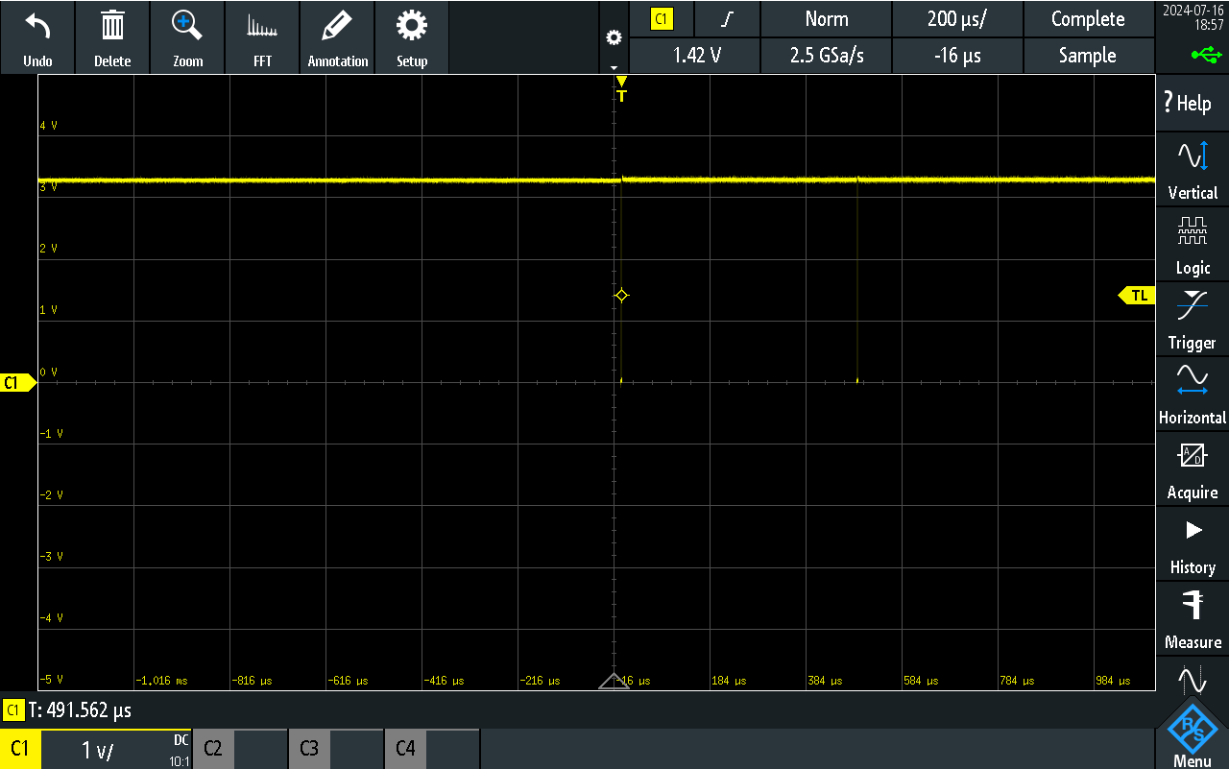Viewport: 1229px width, 769px height.
Task: Edit the 1.42 V trigger level
Action: [x=696, y=56]
